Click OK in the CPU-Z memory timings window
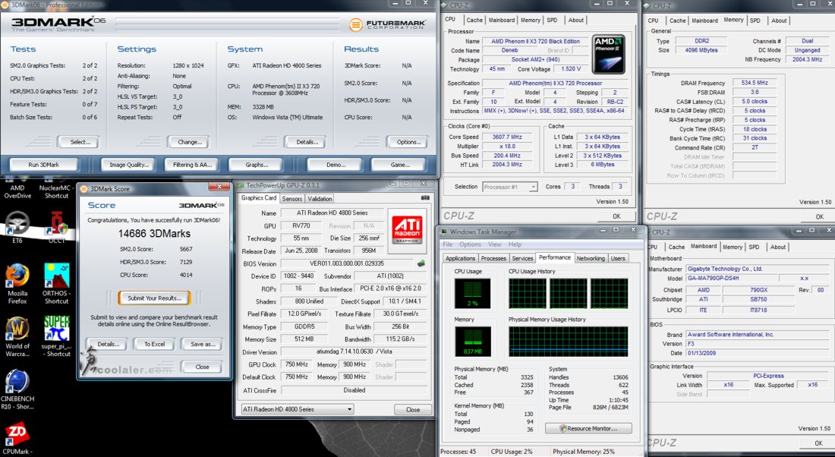Viewport: 835px width, 457px height. [x=820, y=217]
